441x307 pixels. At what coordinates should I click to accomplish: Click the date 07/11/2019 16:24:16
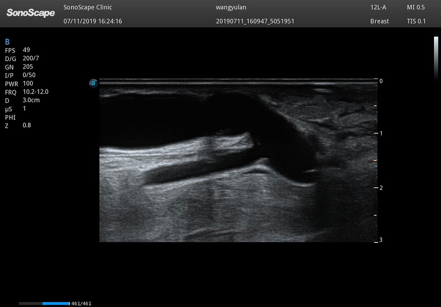(x=93, y=21)
